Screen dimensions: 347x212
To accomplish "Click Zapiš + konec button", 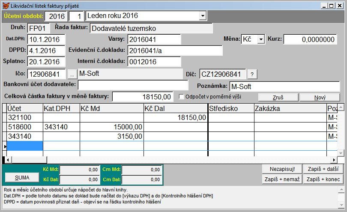I will click(323, 179).
